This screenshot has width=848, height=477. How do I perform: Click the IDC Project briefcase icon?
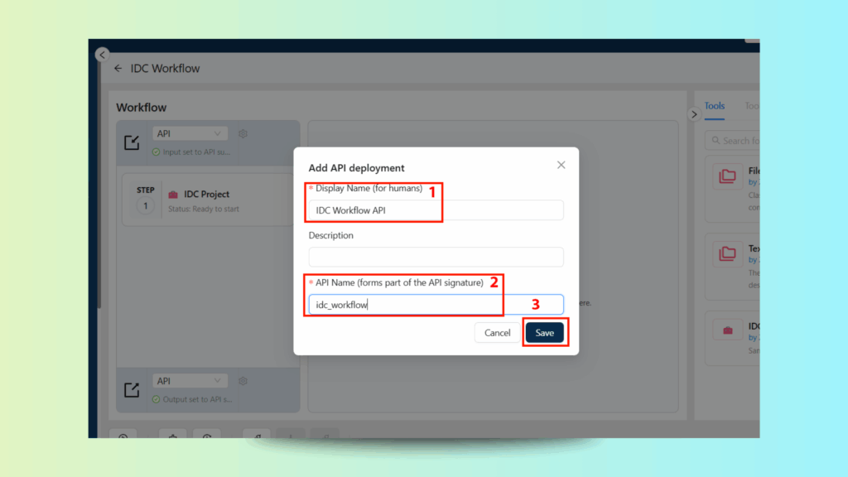click(173, 195)
